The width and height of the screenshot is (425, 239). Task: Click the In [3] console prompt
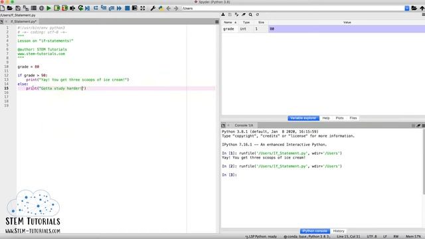tap(229, 175)
